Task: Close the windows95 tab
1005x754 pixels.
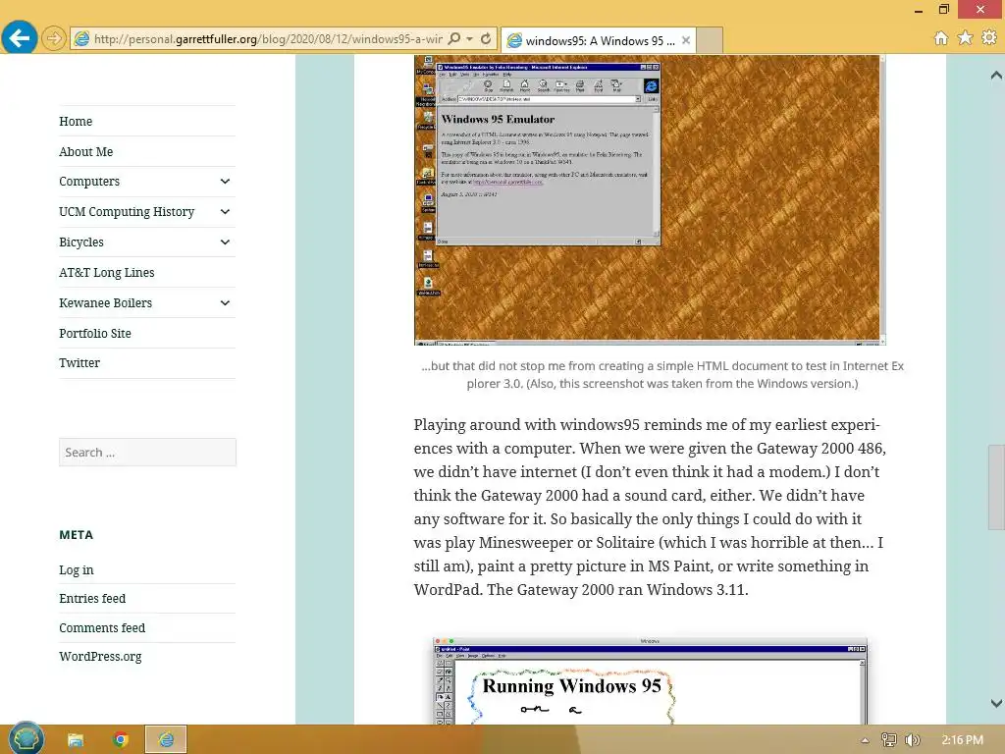Action: tap(686, 40)
